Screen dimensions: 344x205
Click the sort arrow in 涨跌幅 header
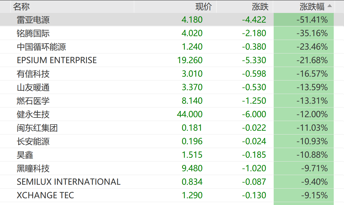coord(330,6)
